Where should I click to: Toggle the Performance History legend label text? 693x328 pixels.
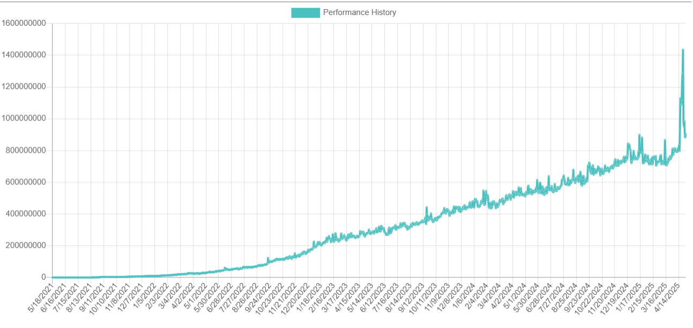[359, 12]
